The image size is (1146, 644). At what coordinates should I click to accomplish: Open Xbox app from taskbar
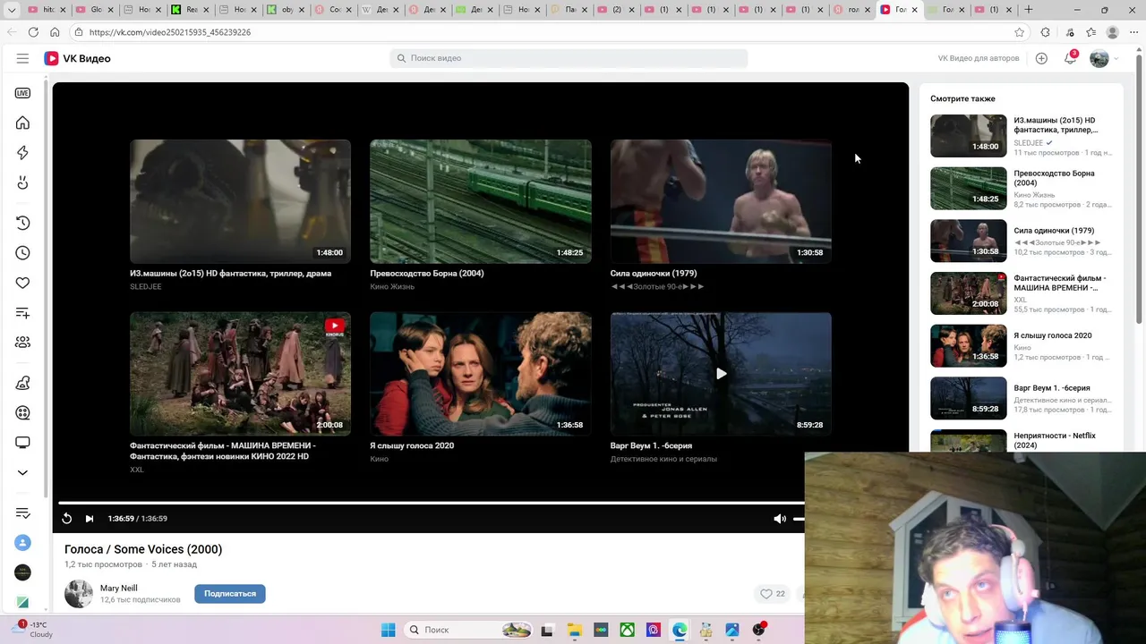coord(628,630)
